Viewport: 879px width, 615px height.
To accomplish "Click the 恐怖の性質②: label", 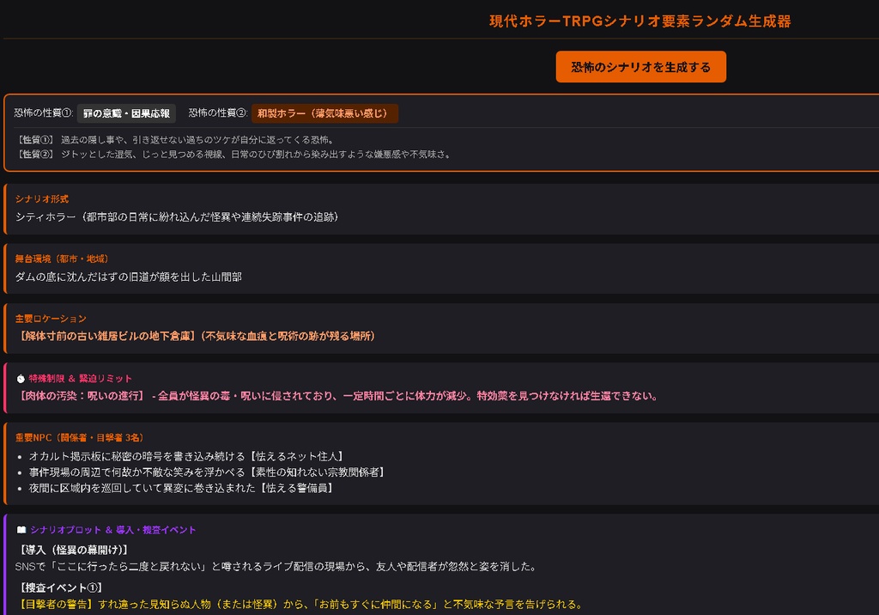I will [x=218, y=113].
